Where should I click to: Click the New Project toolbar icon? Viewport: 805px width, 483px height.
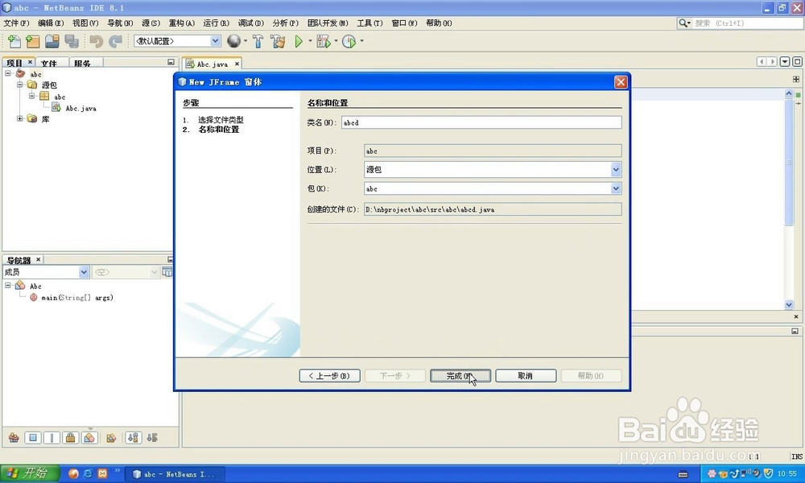(33, 41)
